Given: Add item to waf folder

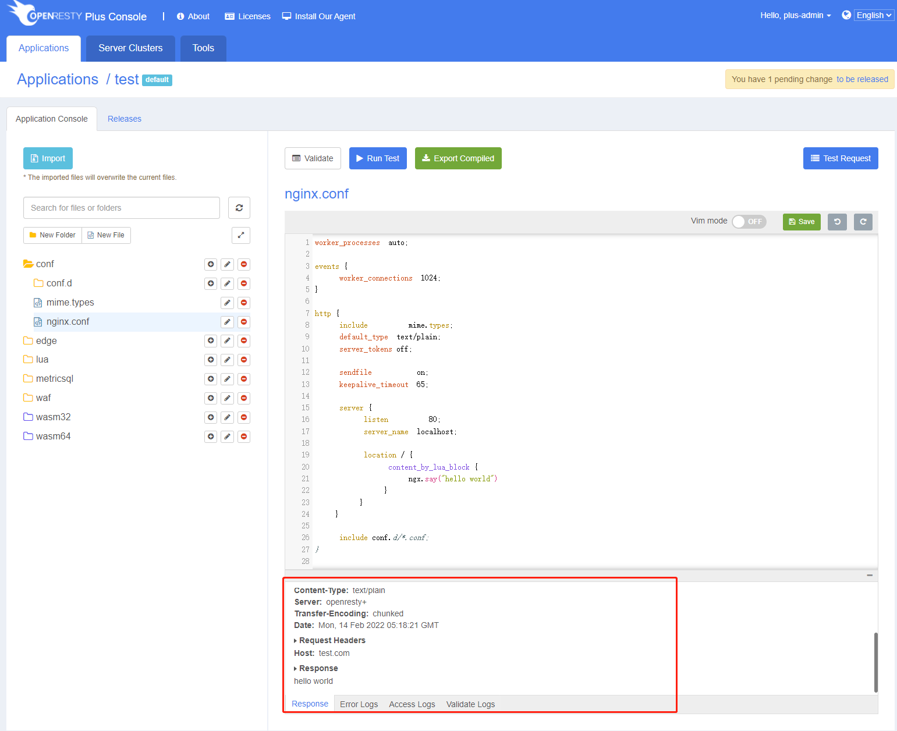Looking at the screenshot, I should (211, 398).
